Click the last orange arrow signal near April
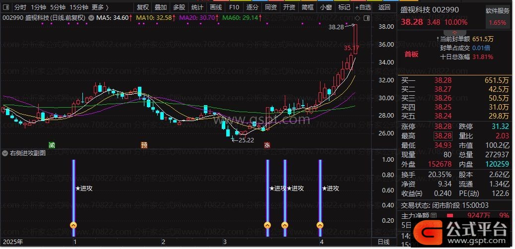Screen dimensions: 515x249 (320, 225)
